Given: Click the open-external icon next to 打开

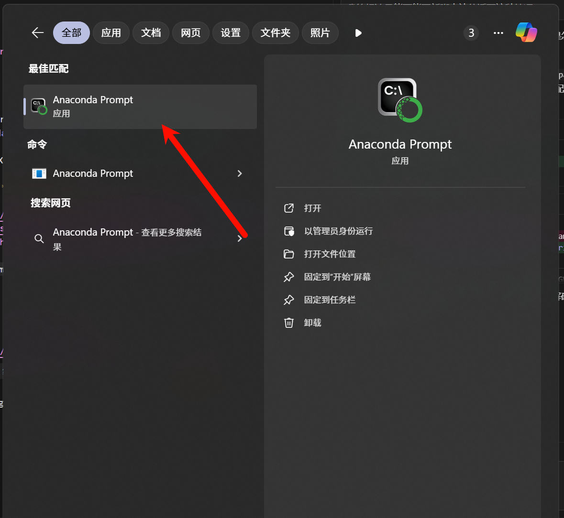Looking at the screenshot, I should tap(289, 208).
